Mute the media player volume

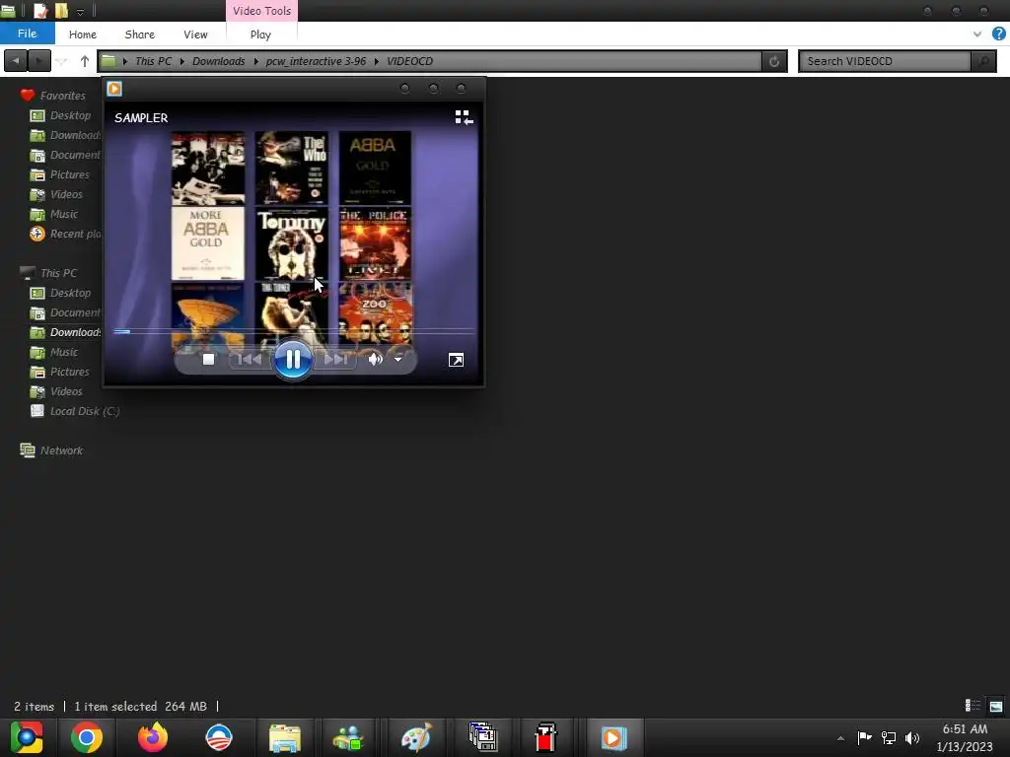[375, 359]
